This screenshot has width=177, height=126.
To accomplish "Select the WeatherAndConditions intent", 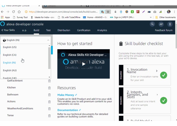I will (x=20, y=108).
